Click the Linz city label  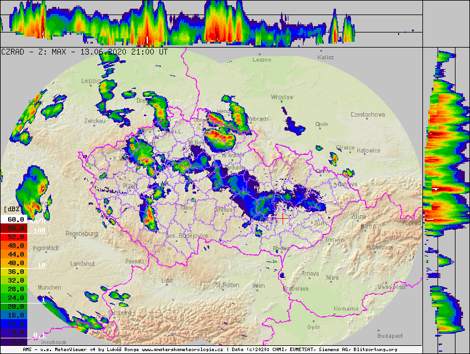[x=167, y=280]
